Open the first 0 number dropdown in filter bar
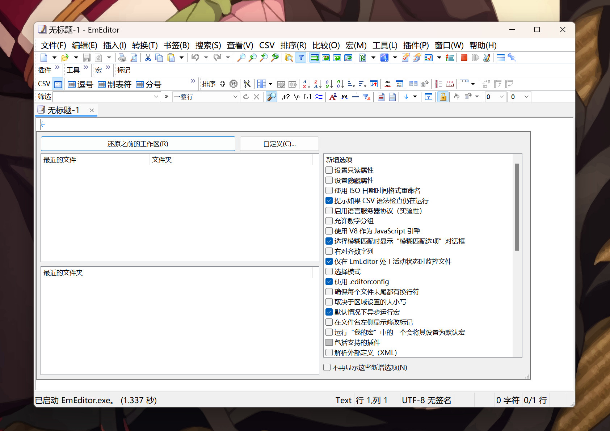 pyautogui.click(x=502, y=97)
